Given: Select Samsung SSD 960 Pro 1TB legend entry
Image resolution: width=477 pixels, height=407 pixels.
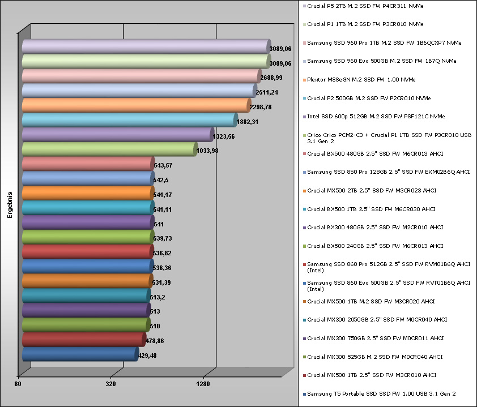Looking at the screenshot, I should 384,43.
